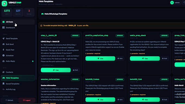Use the profile_completion_step template
185x104 pixels.
click(x=100, y=58)
